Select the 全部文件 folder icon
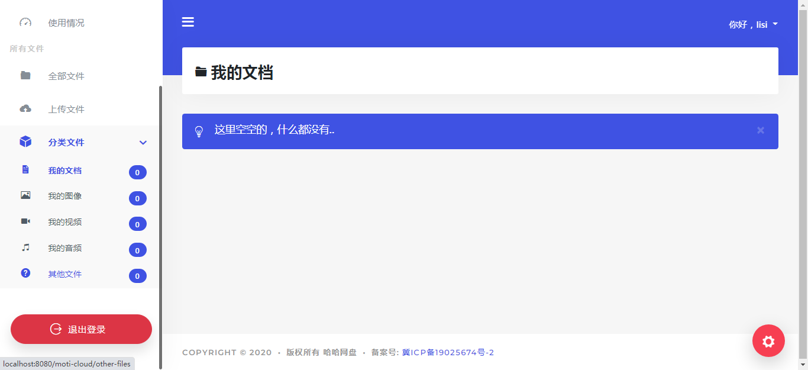Image resolution: width=808 pixels, height=370 pixels. pos(25,75)
